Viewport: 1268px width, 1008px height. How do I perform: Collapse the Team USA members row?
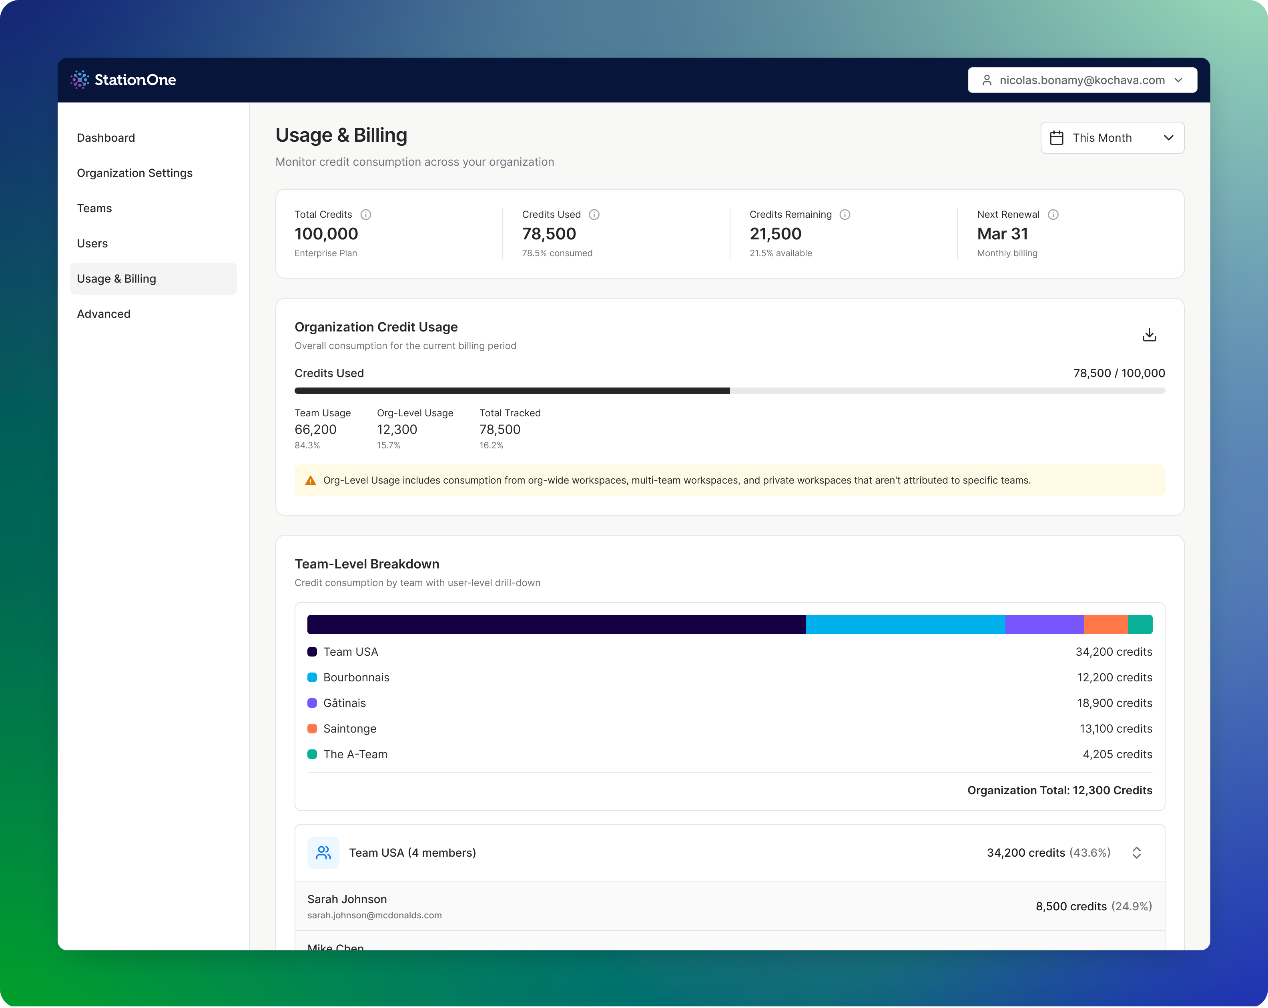click(1136, 852)
